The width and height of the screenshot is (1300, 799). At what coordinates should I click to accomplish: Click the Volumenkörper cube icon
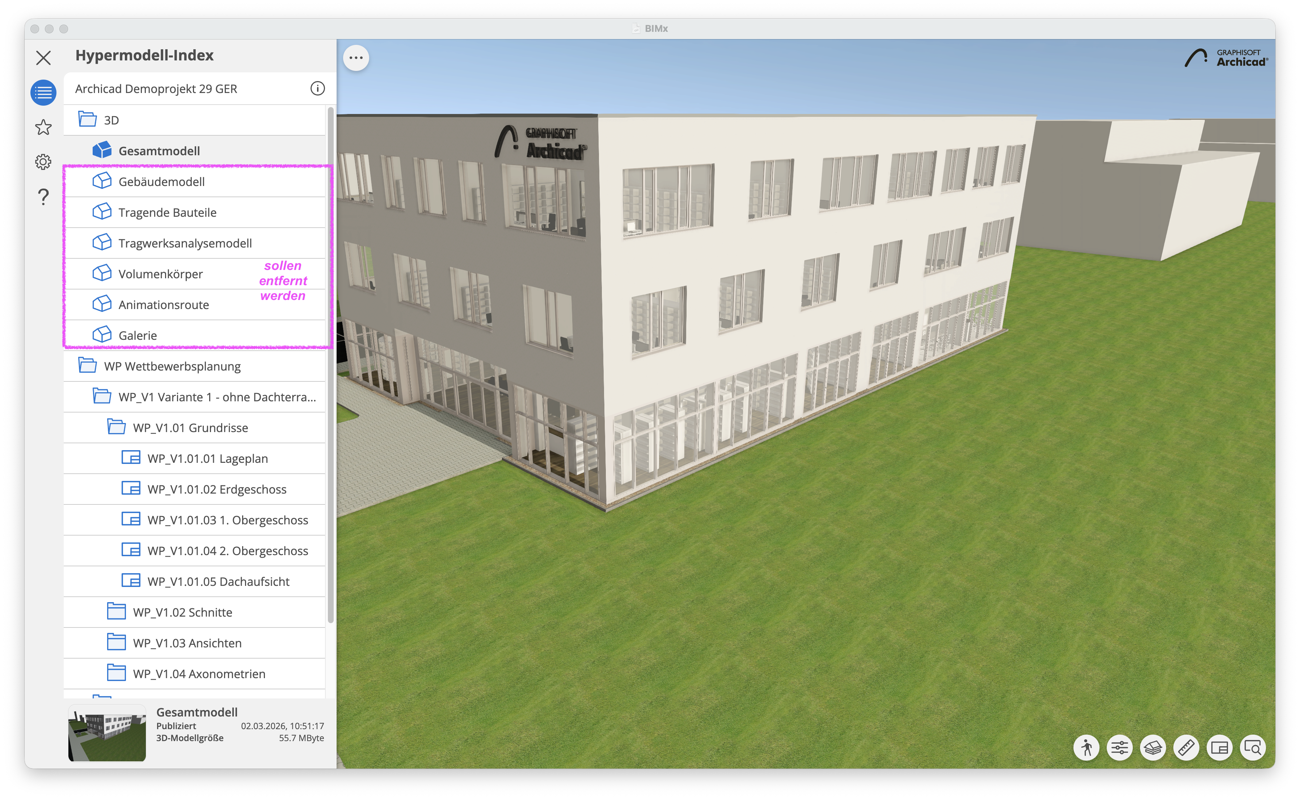point(102,273)
